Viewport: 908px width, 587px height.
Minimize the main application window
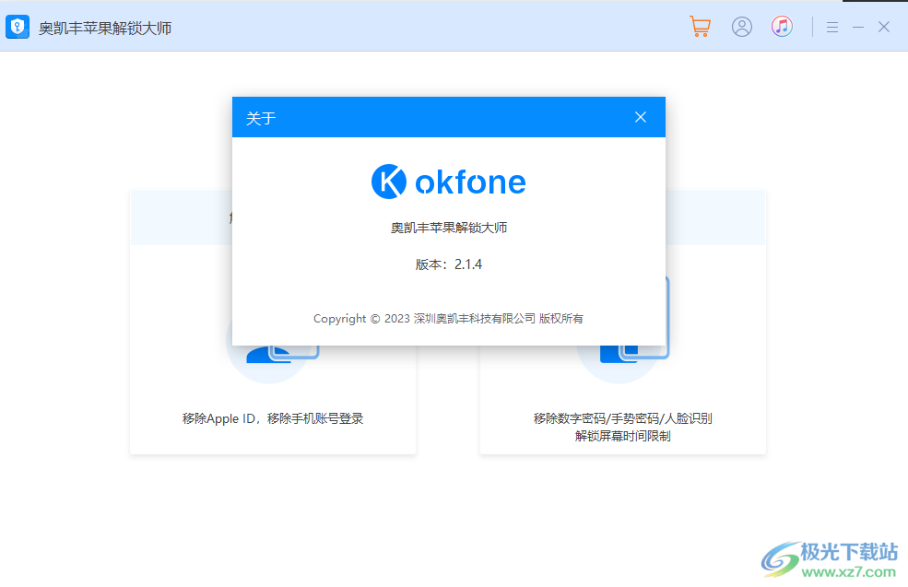click(858, 28)
